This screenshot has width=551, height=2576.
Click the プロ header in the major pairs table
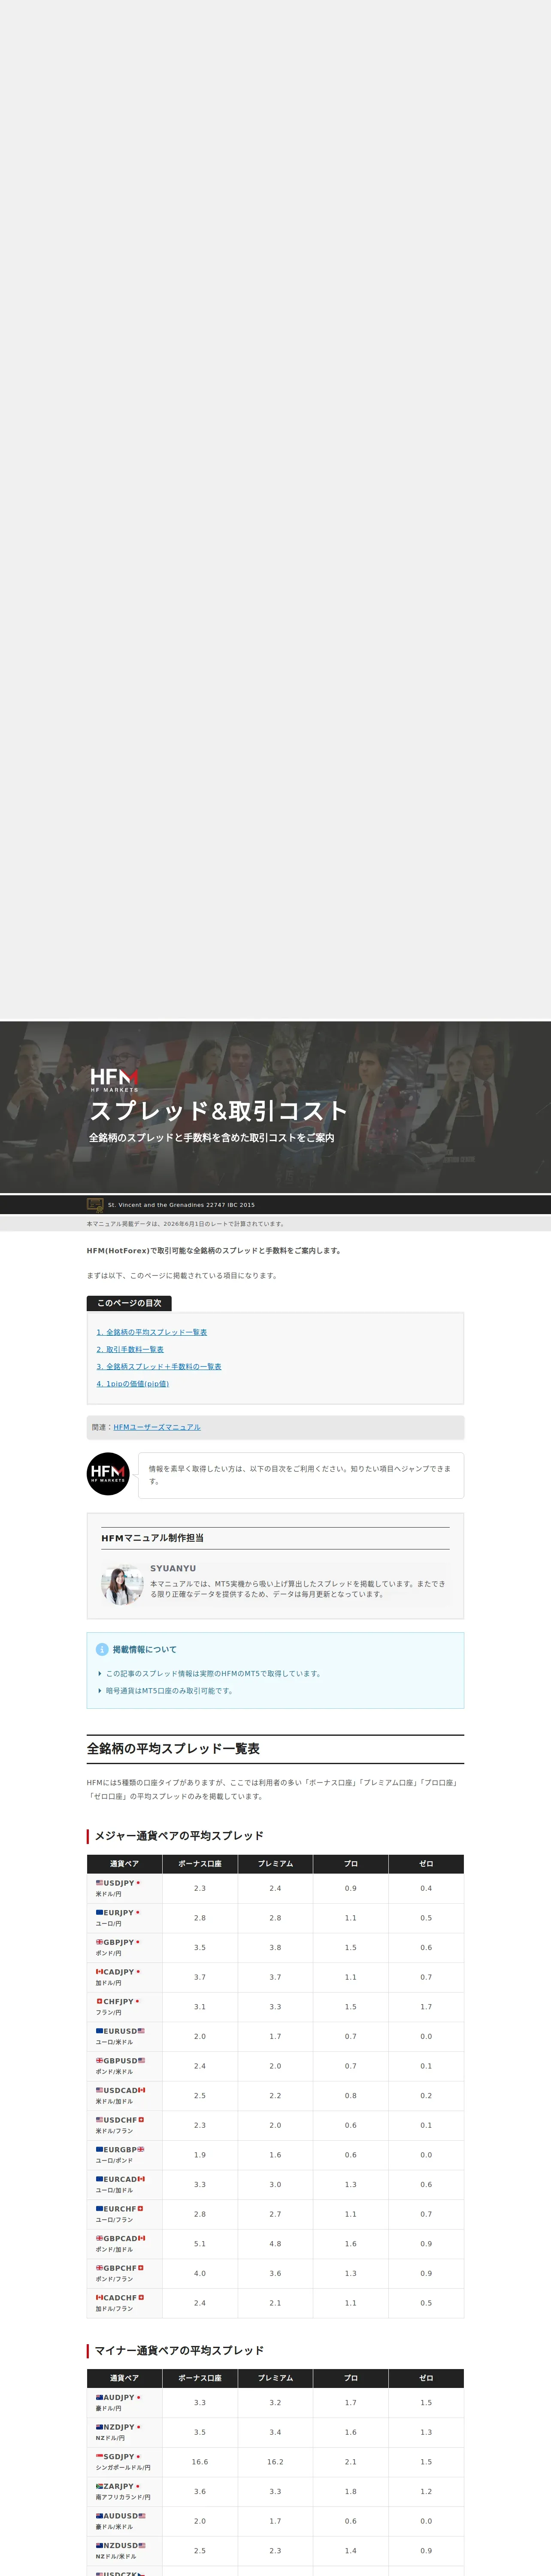351,1864
